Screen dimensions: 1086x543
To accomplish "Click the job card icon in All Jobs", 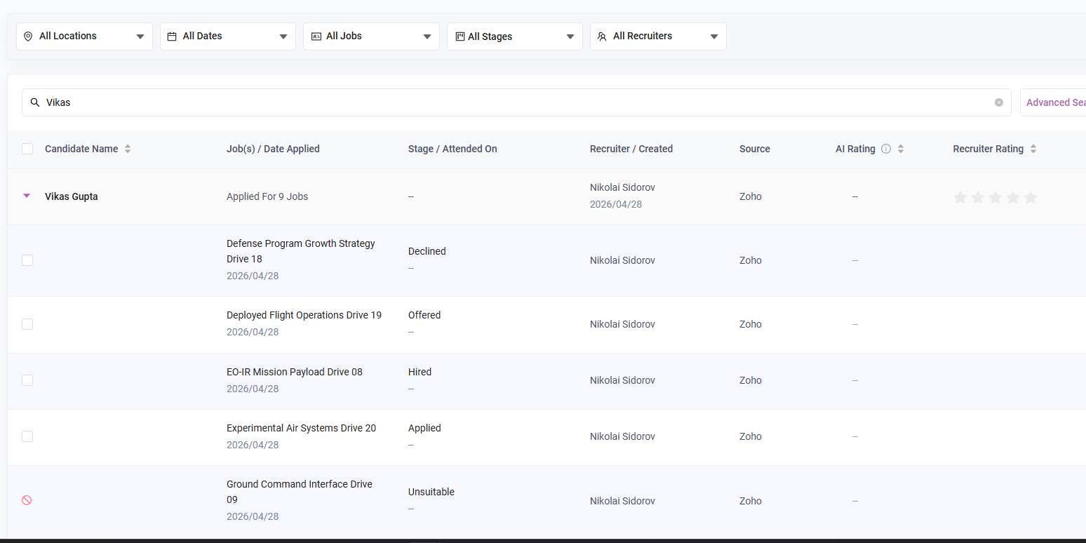I will coord(316,36).
